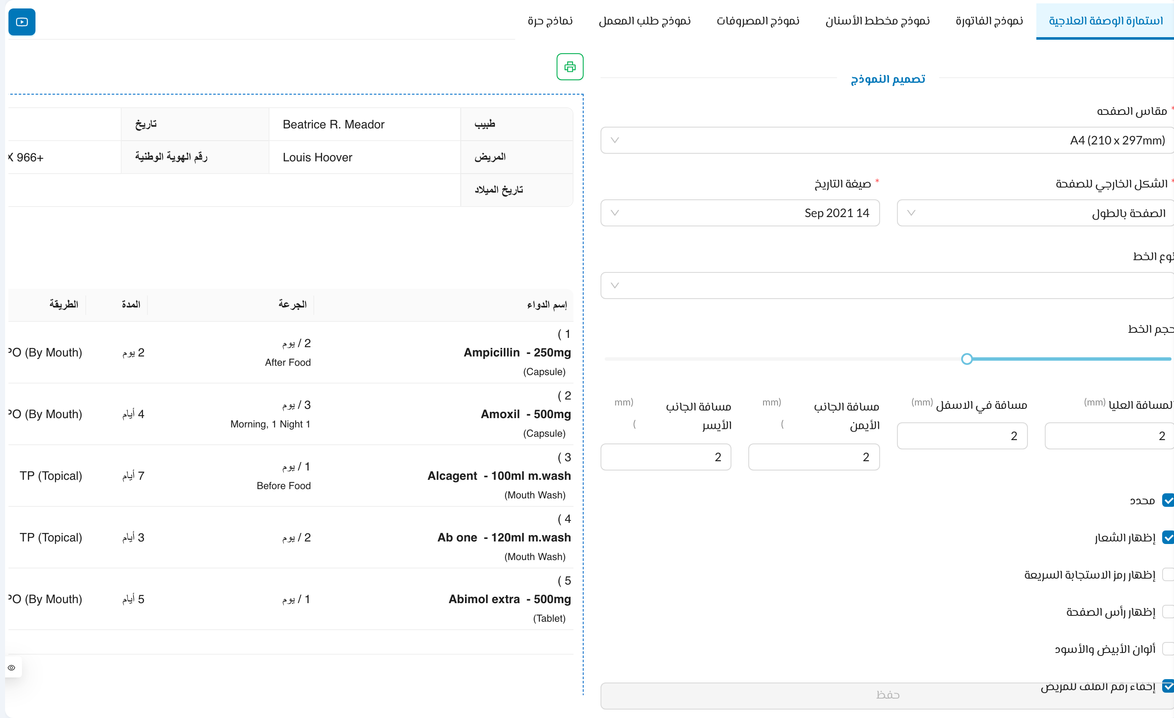Click the blue video tutorial icon
1174x718 pixels.
click(x=22, y=22)
